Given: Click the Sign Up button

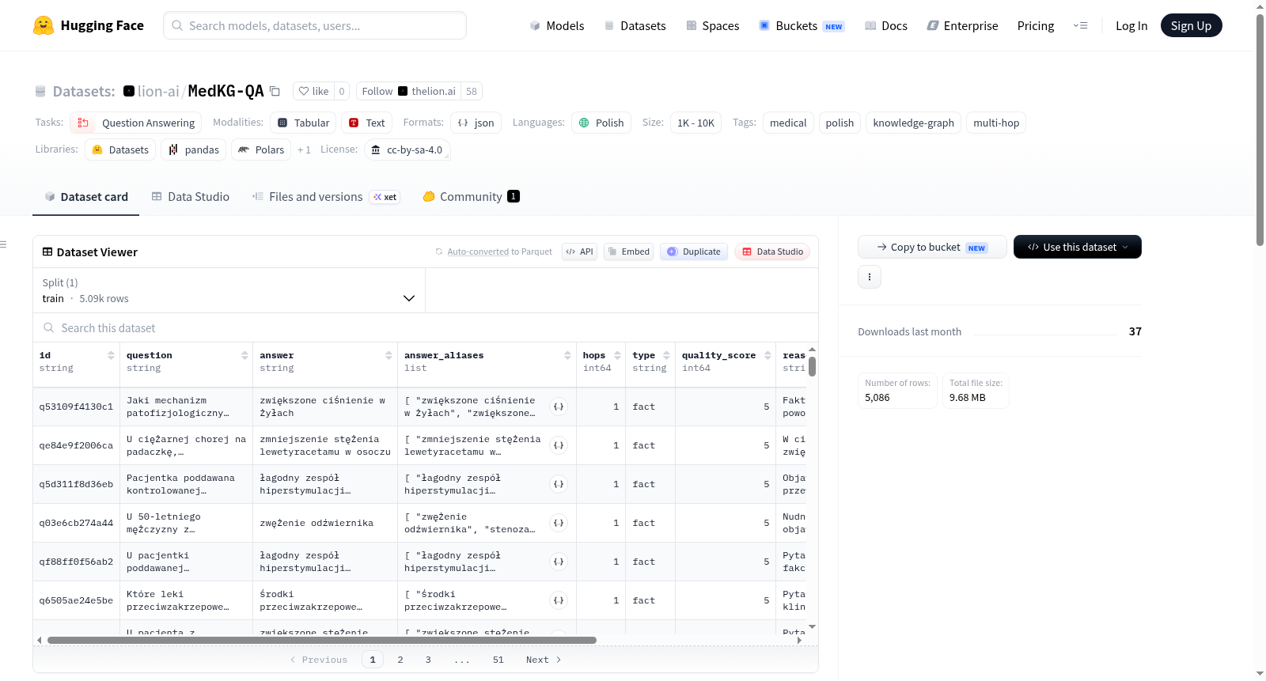Looking at the screenshot, I should click(1191, 25).
